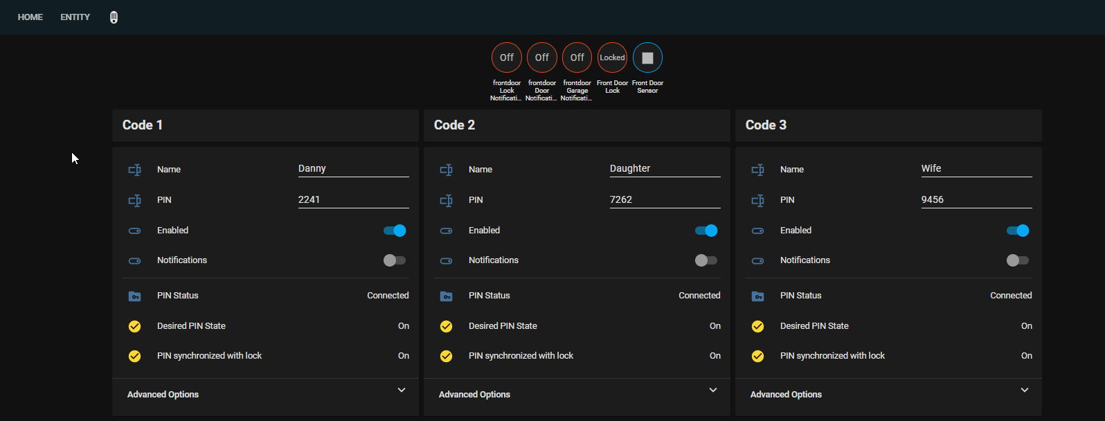The height and width of the screenshot is (421, 1105).
Task: Open the remote keypad icon tab
Action: pos(114,17)
